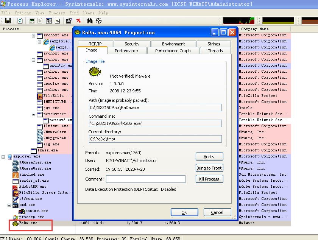Viewport: 318px width, 240px height.
Task: Open the File menu
Action: [x=6, y=13]
